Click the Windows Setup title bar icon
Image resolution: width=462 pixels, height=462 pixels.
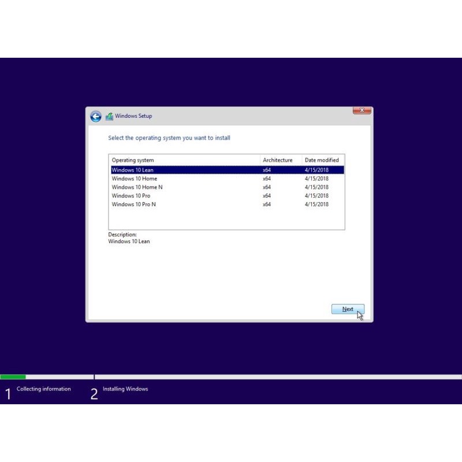pos(109,116)
